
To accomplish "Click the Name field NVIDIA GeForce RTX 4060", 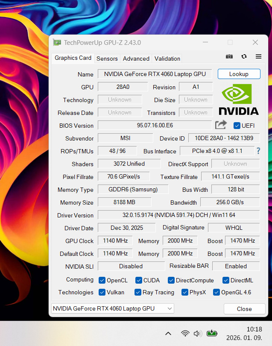I will click(x=155, y=74).
